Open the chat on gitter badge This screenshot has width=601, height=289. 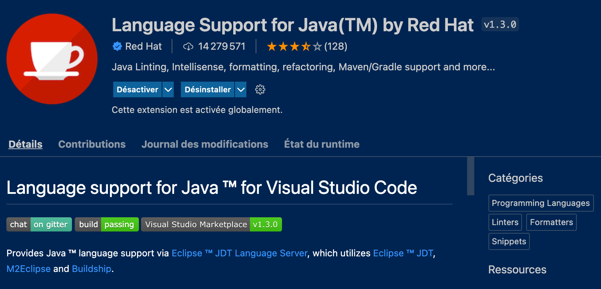pos(39,224)
